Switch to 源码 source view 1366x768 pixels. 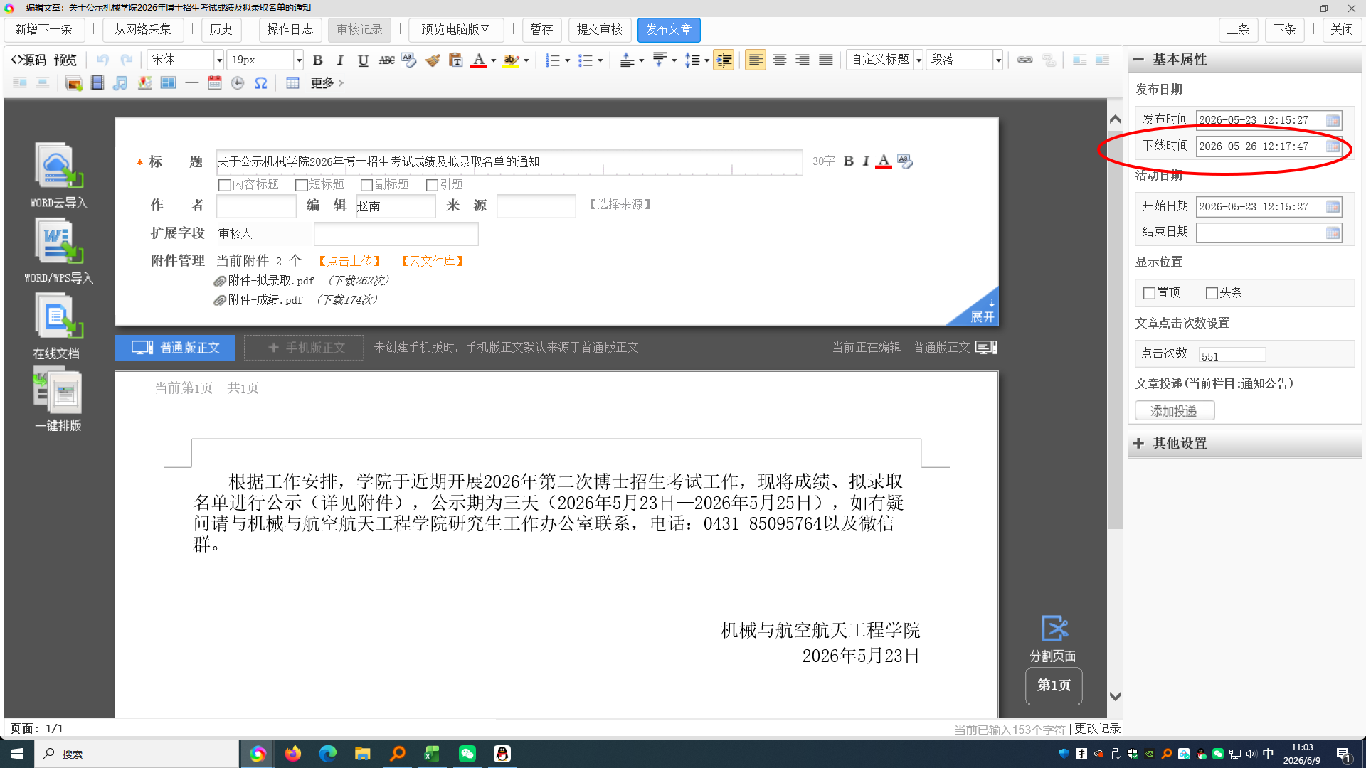point(28,60)
